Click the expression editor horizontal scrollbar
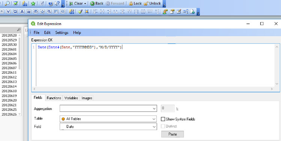This screenshot has width=281, height=141. [x=153, y=89]
